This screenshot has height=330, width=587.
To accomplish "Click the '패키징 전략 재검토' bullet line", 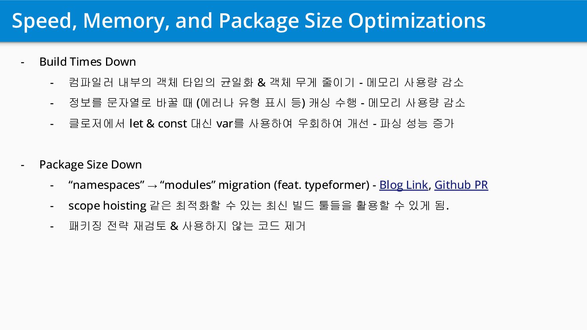I will (x=187, y=226).
